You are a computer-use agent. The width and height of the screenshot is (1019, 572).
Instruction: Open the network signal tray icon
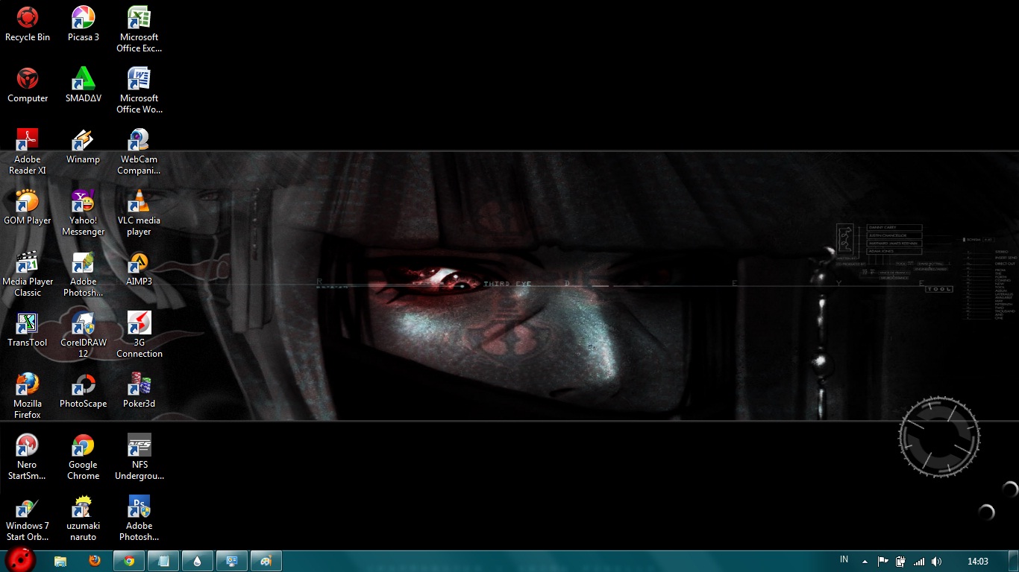(919, 562)
